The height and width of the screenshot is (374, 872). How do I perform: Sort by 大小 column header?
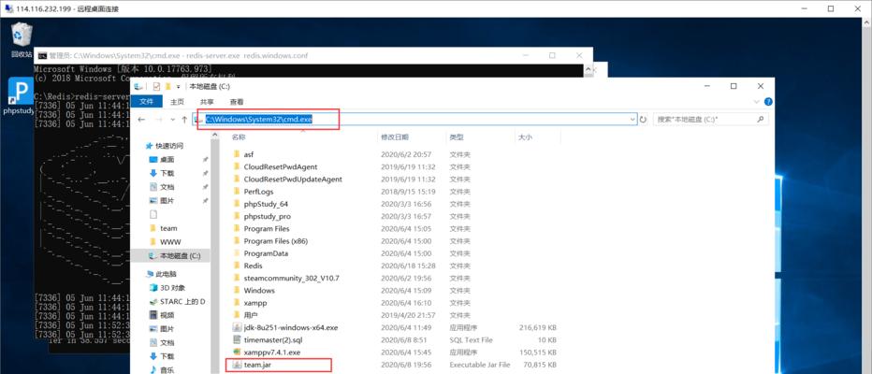click(525, 137)
